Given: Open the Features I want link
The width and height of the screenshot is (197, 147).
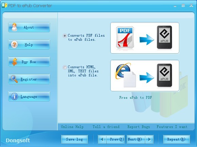Looking at the screenshot, I should [x=172, y=127].
